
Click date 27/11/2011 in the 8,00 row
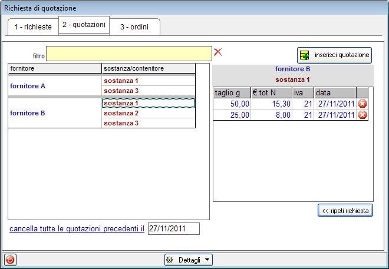[x=335, y=115]
